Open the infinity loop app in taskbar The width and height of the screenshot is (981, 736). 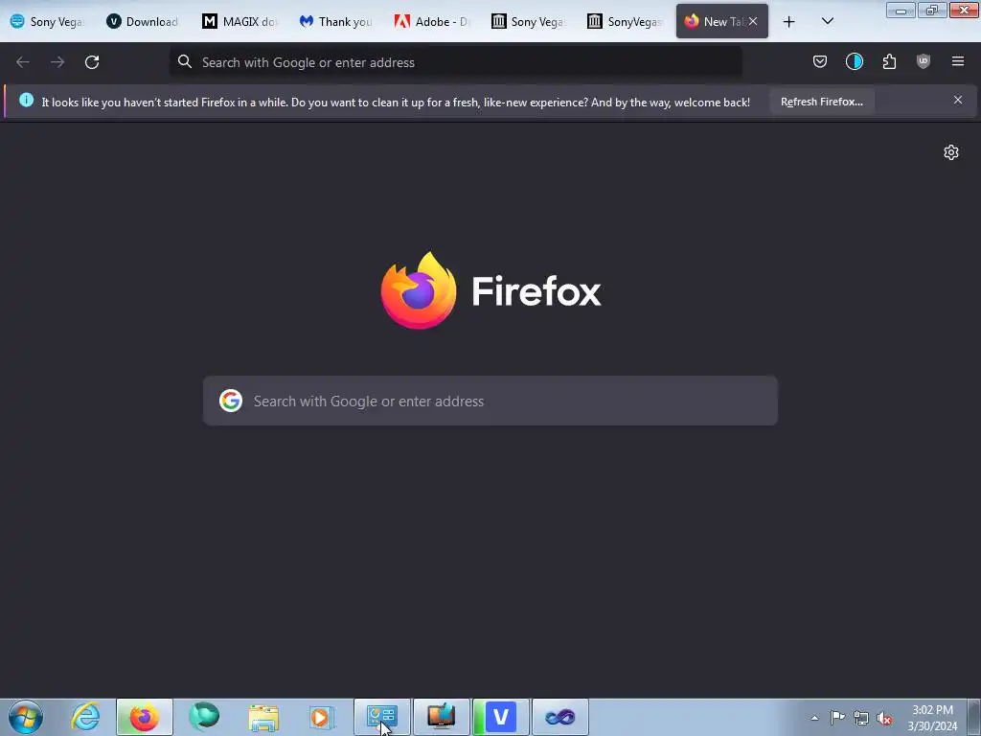pyautogui.click(x=559, y=717)
